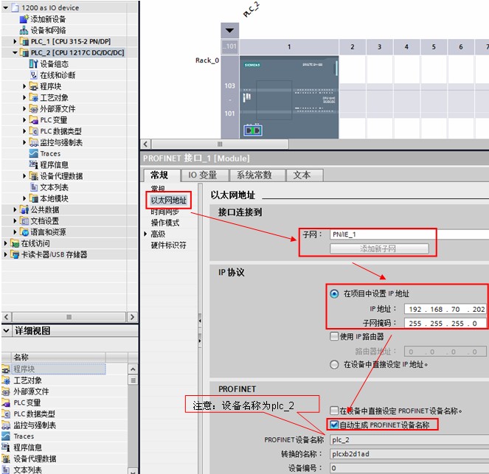Click the 工艺对象 folder icon in project tree
The height and width of the screenshot is (474, 489).
(33, 97)
